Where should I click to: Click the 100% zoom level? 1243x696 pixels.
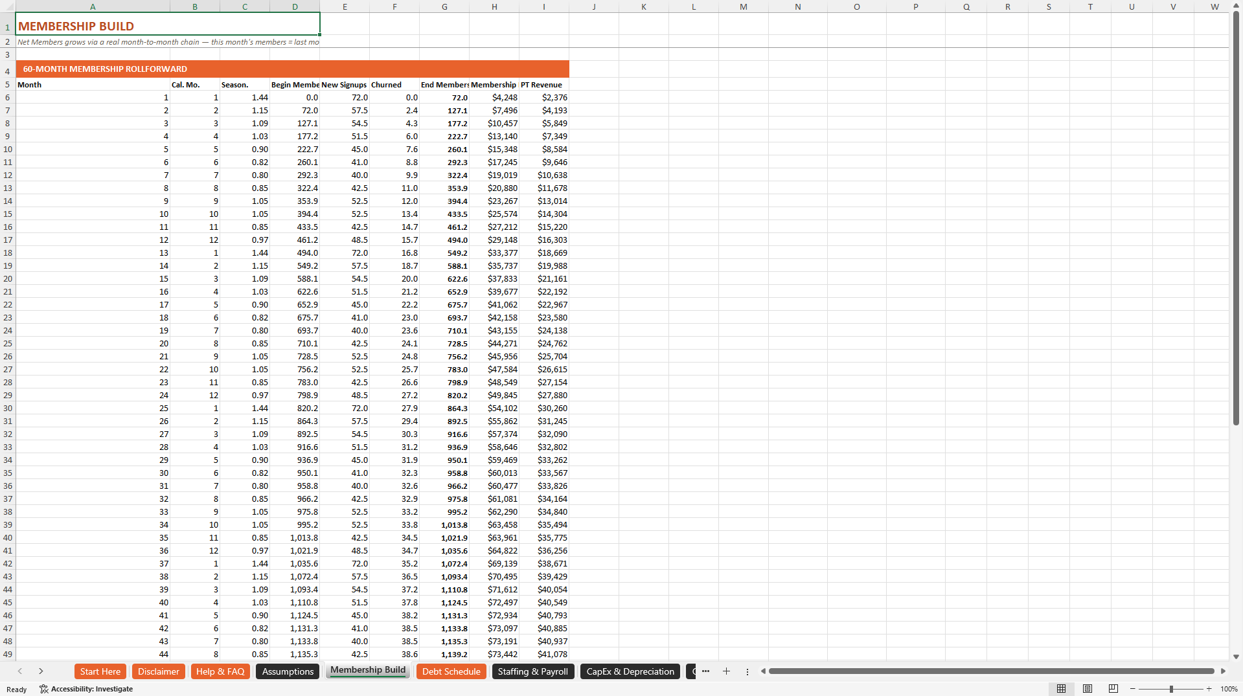tap(1229, 689)
